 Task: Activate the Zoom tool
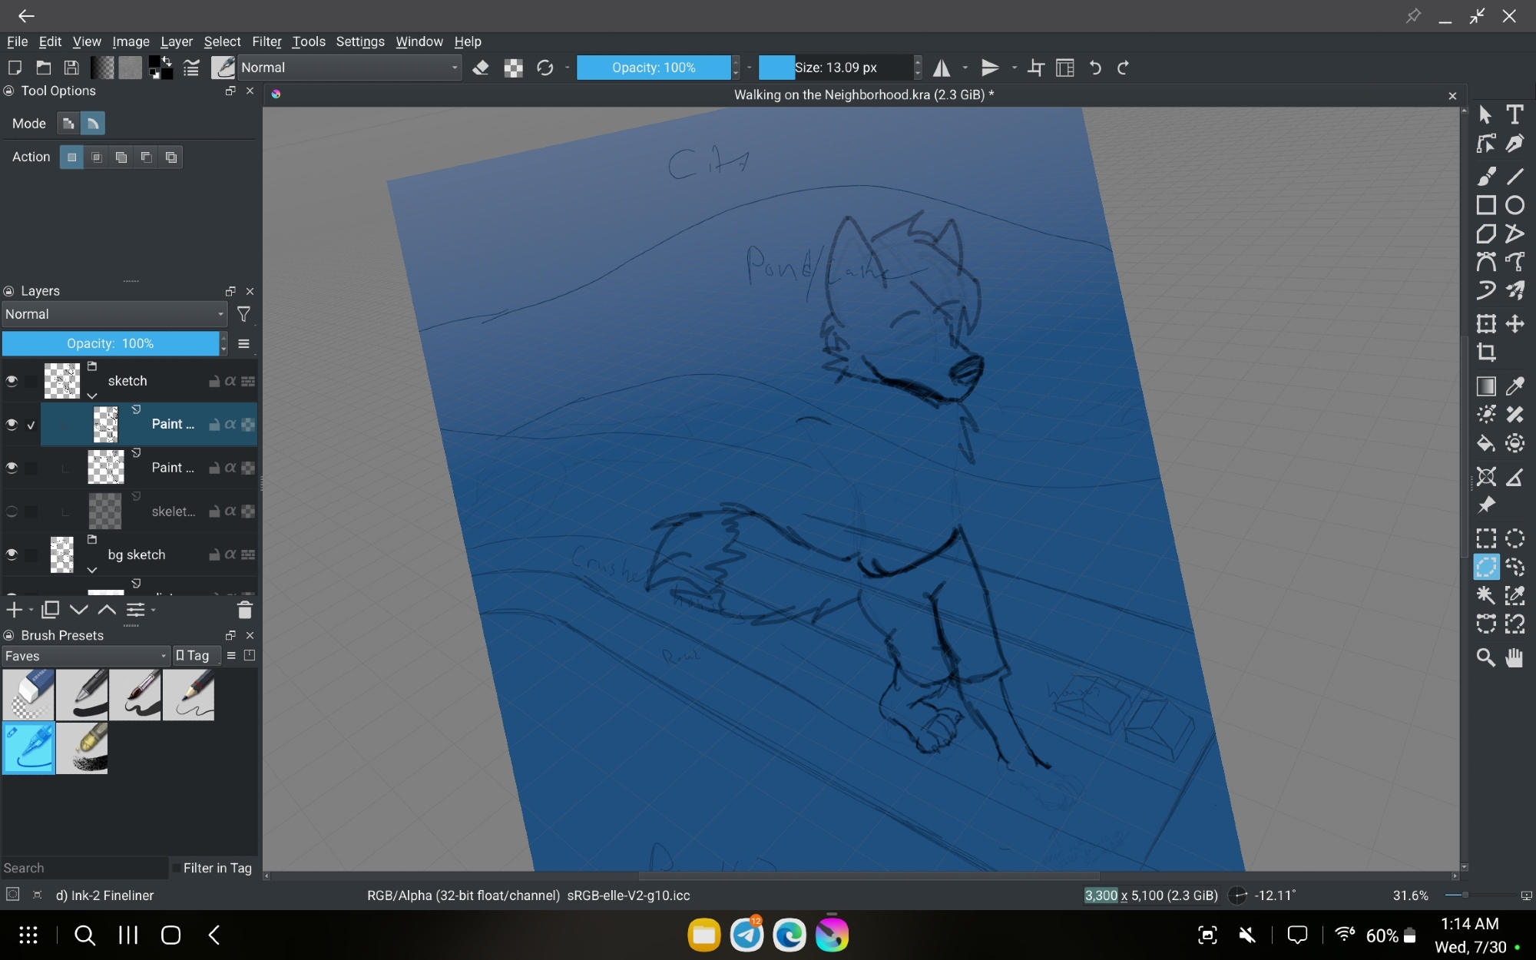point(1486,657)
